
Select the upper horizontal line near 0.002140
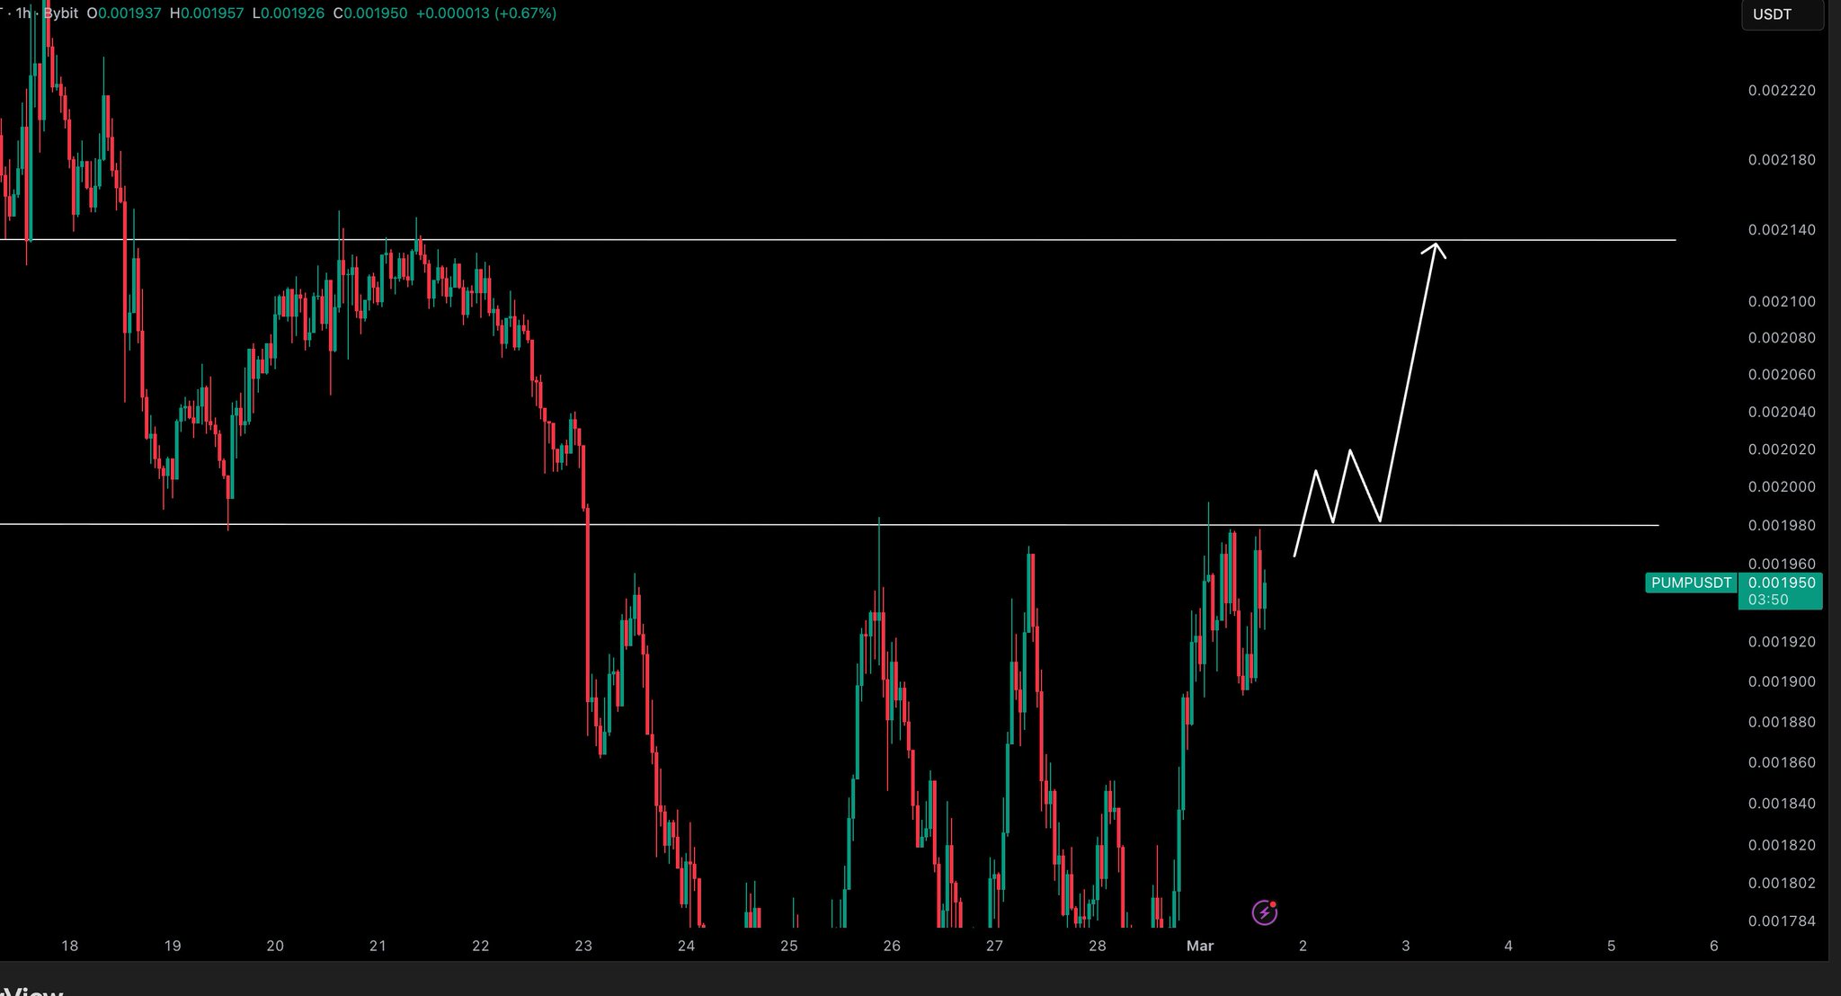point(899,240)
